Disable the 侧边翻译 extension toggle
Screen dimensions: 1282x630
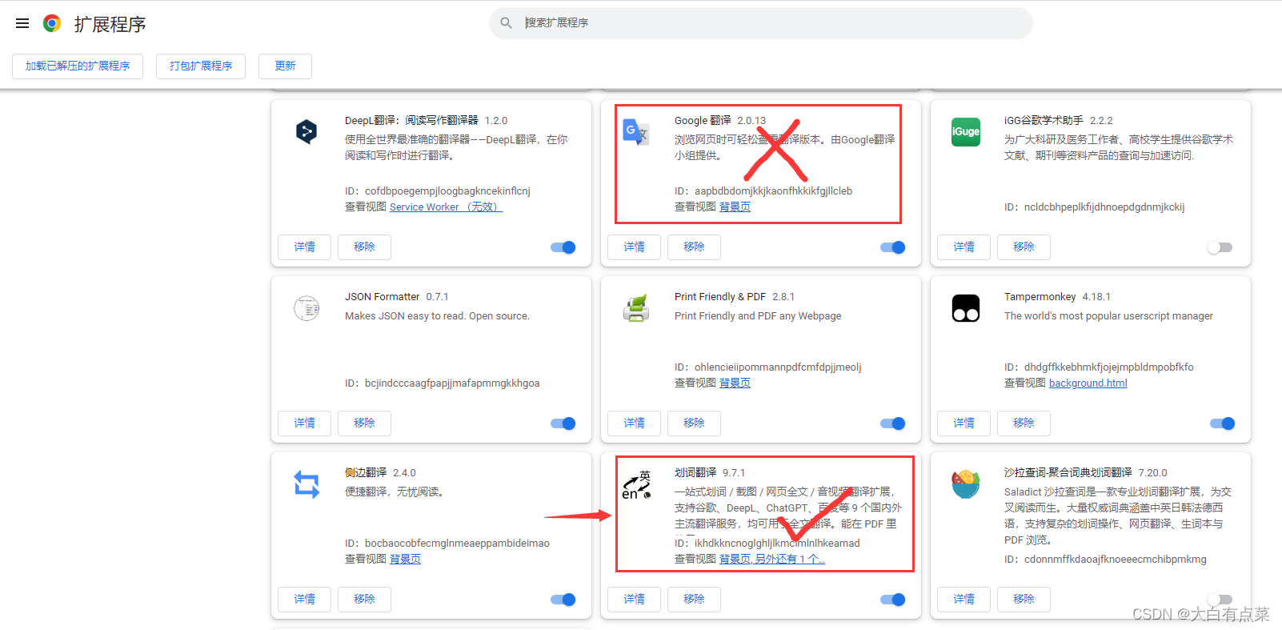563,600
